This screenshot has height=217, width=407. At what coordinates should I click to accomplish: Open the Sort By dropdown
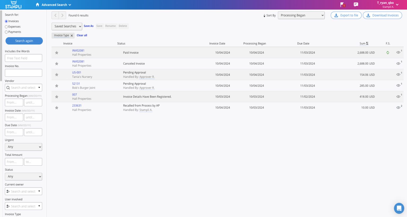pos(301,15)
